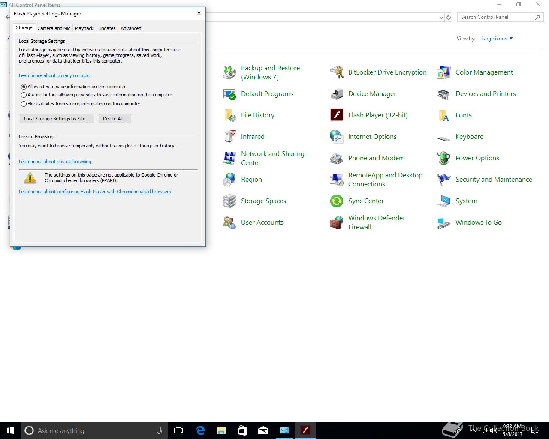Expand the View by Large icons dropdown
549x439 pixels.
coord(497,39)
